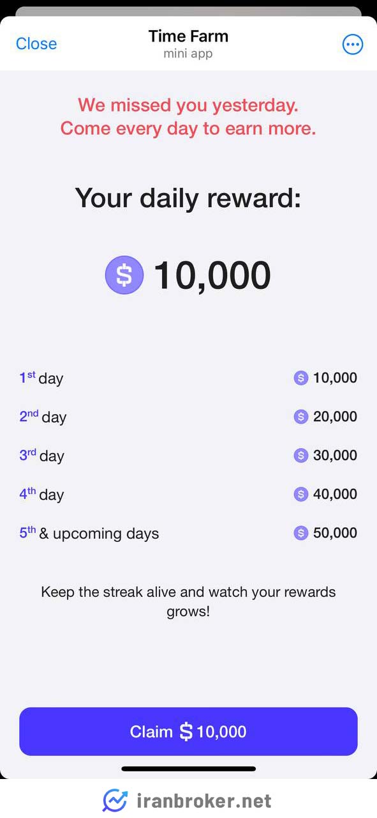
Task: Select the 3rd day reward row
Action: click(x=188, y=456)
